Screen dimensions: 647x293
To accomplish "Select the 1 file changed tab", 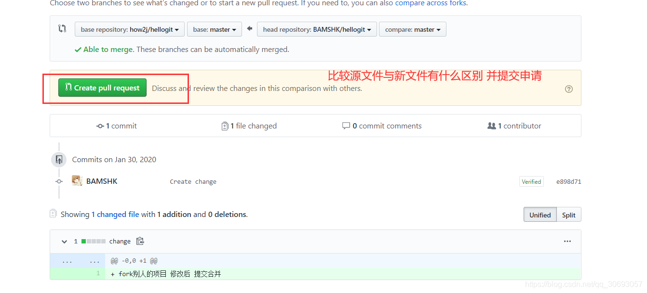I will click(x=249, y=126).
